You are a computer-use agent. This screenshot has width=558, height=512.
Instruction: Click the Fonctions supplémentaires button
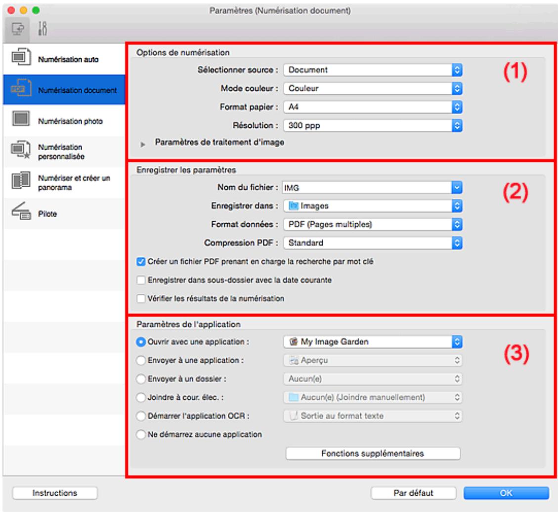tap(373, 453)
